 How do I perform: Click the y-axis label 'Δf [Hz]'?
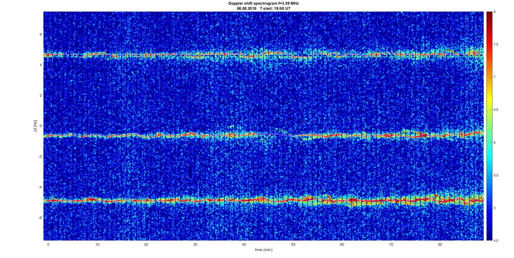point(35,126)
